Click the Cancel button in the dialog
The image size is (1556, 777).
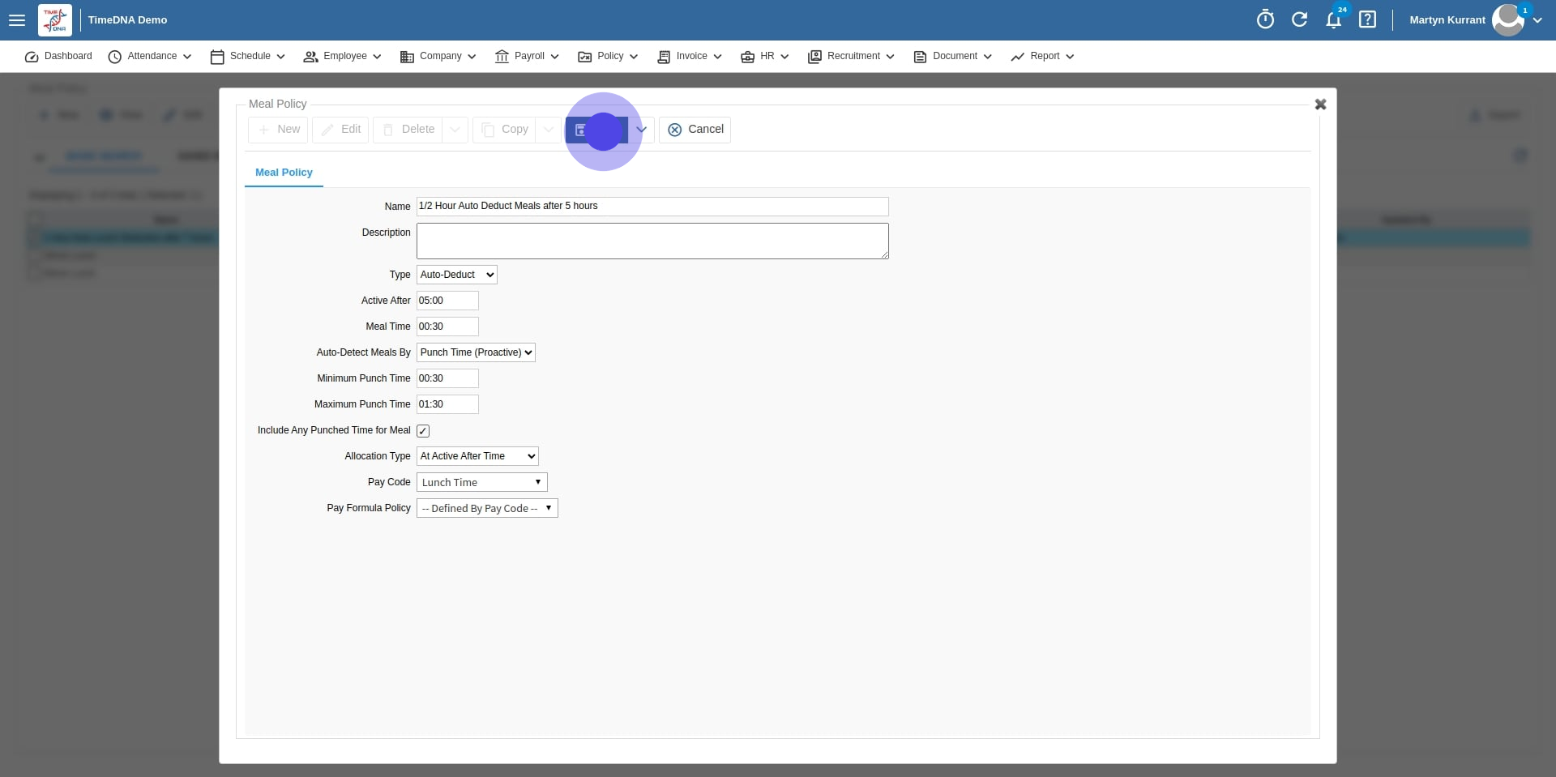(x=695, y=130)
